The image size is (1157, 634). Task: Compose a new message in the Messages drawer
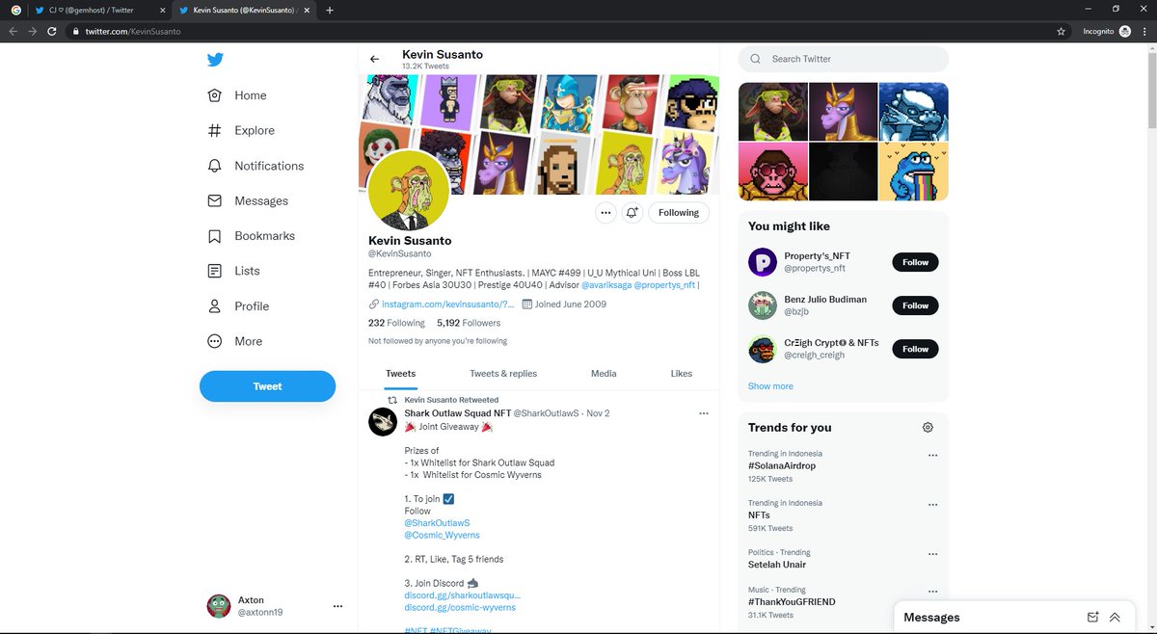pyautogui.click(x=1092, y=618)
